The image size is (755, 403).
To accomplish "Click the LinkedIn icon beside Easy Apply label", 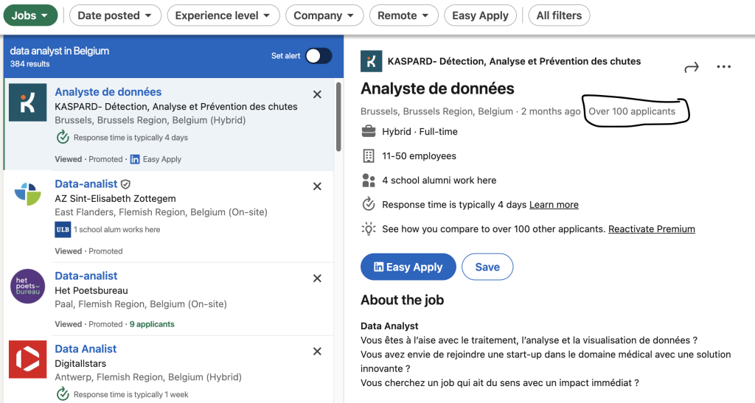I will pos(135,159).
